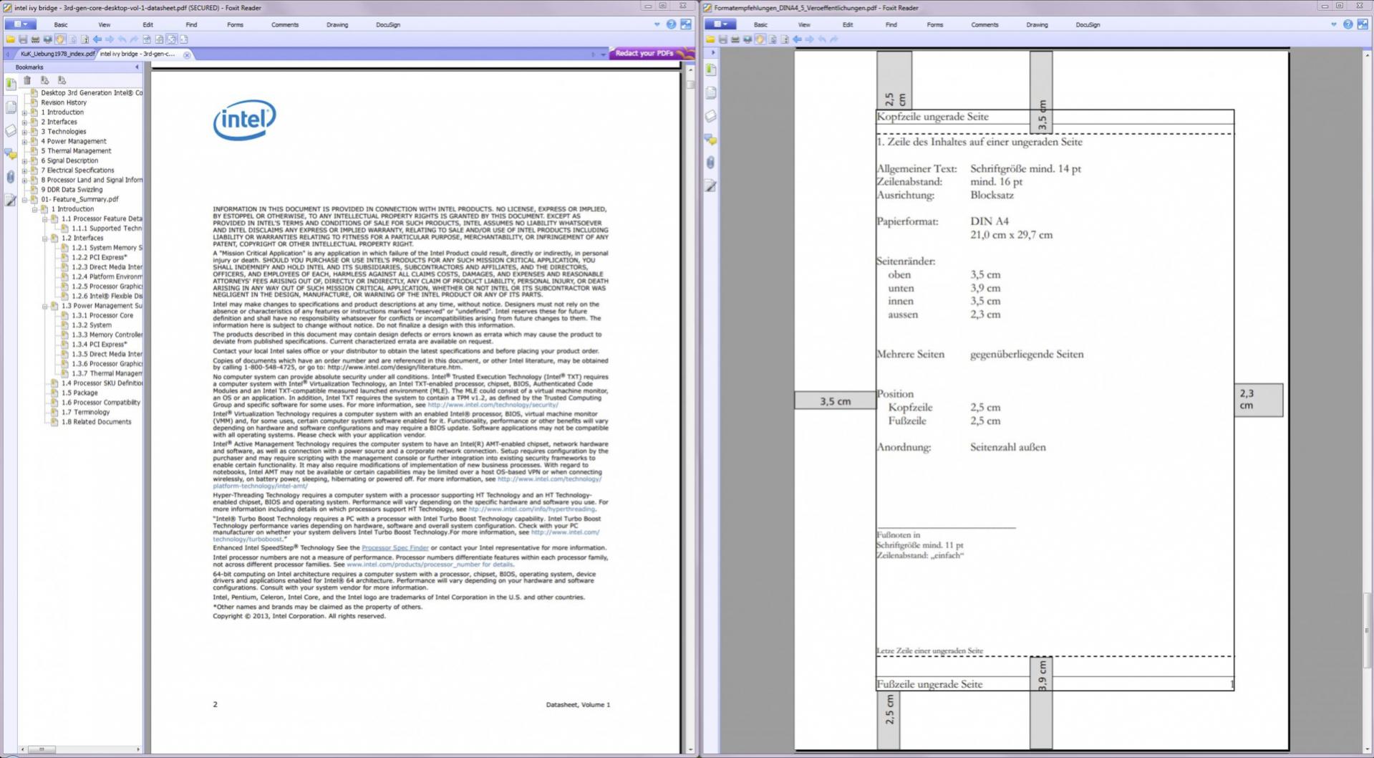Select Hand tool in Intel datasheet window

60,39
